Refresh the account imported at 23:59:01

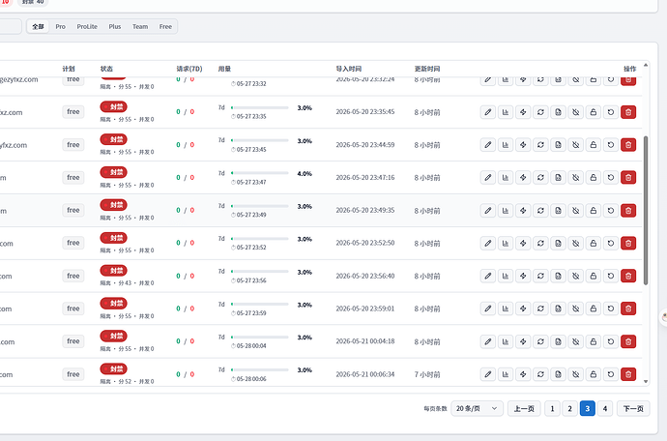(x=540, y=309)
